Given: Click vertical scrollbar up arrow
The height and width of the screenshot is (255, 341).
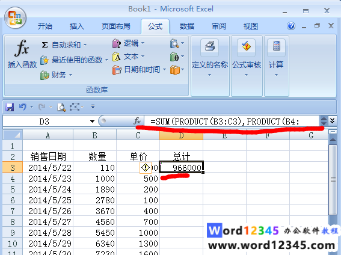Looking at the screenshot, I should click(333, 139).
